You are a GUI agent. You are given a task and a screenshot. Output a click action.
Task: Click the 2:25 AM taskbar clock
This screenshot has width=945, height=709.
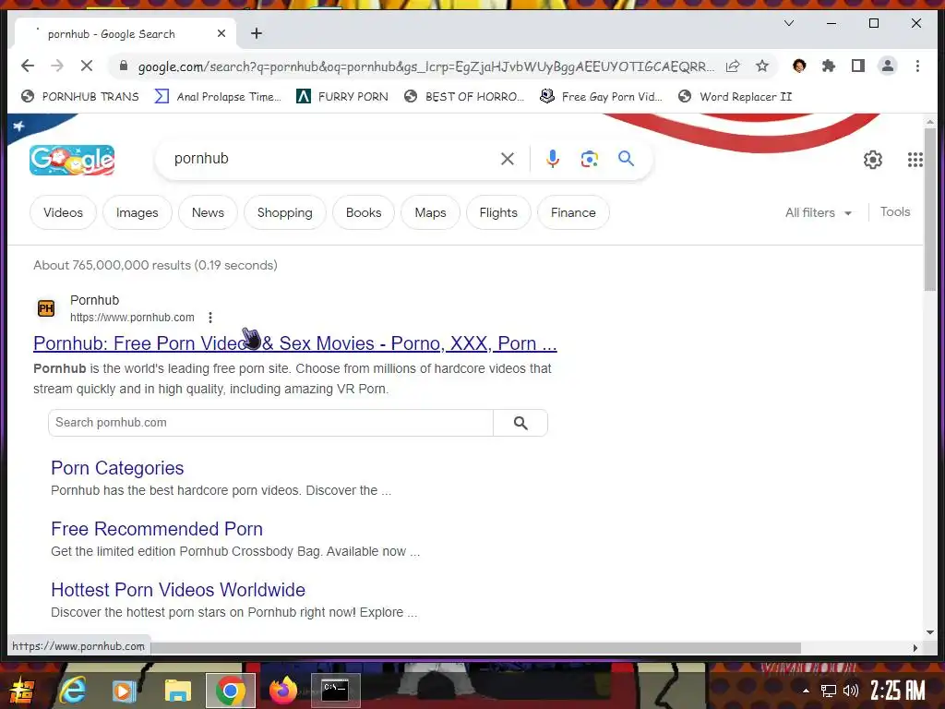pyautogui.click(x=898, y=691)
